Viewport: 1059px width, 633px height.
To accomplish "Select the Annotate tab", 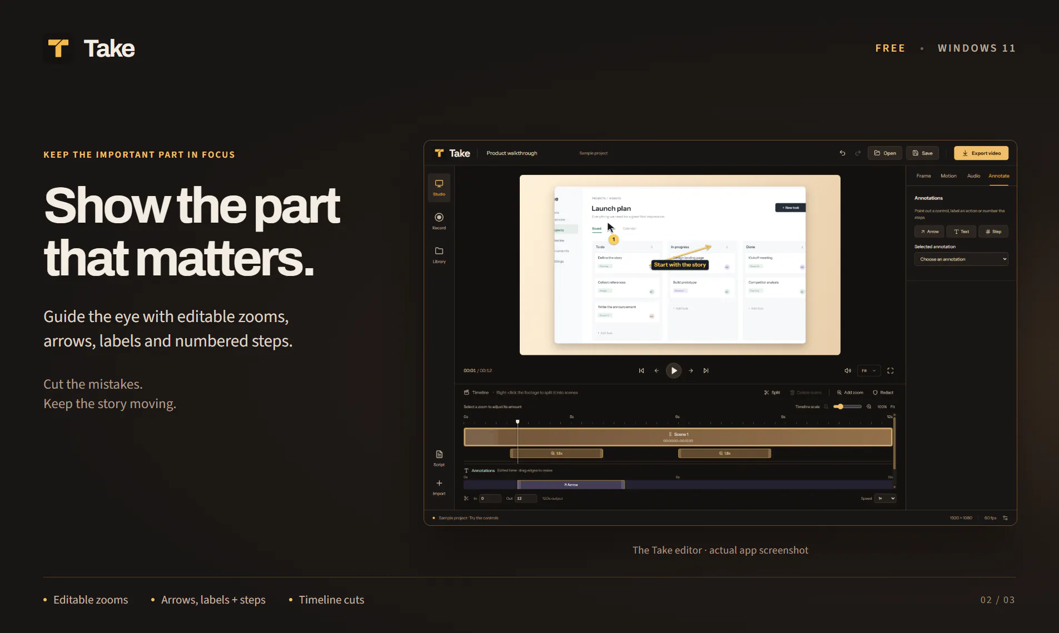I will coord(998,176).
